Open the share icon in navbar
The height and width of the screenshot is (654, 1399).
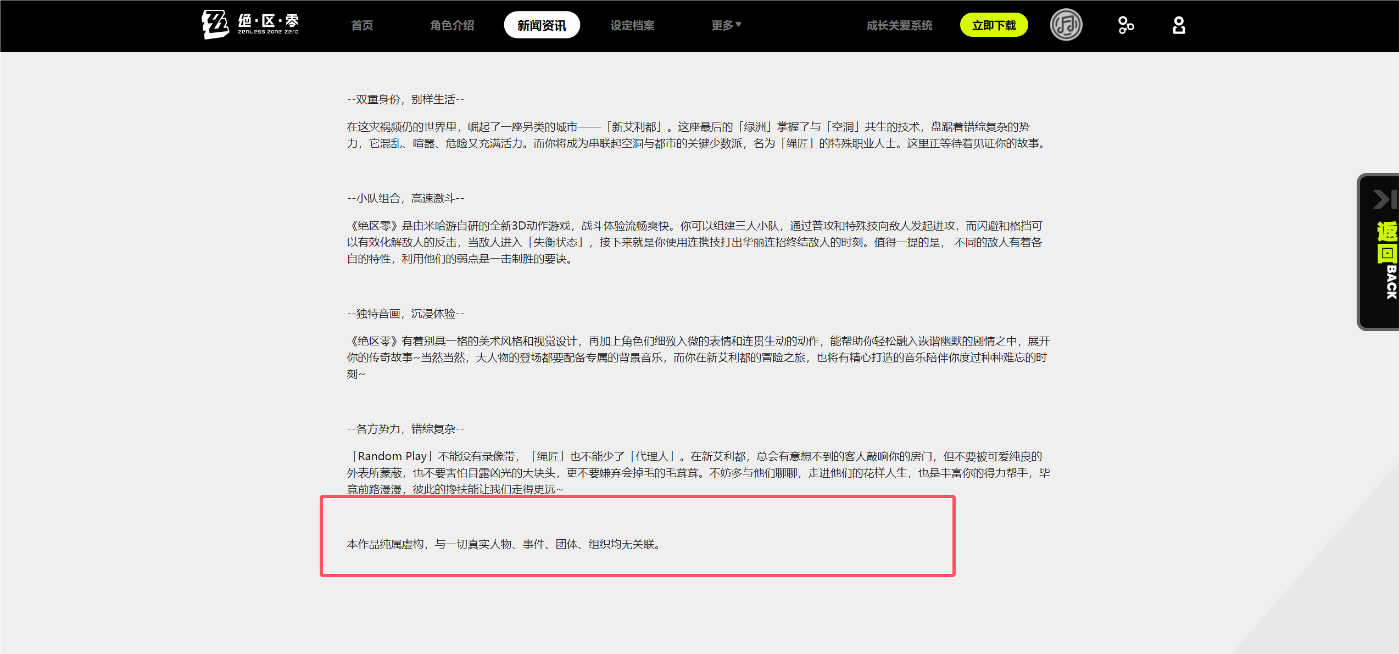tap(1126, 25)
